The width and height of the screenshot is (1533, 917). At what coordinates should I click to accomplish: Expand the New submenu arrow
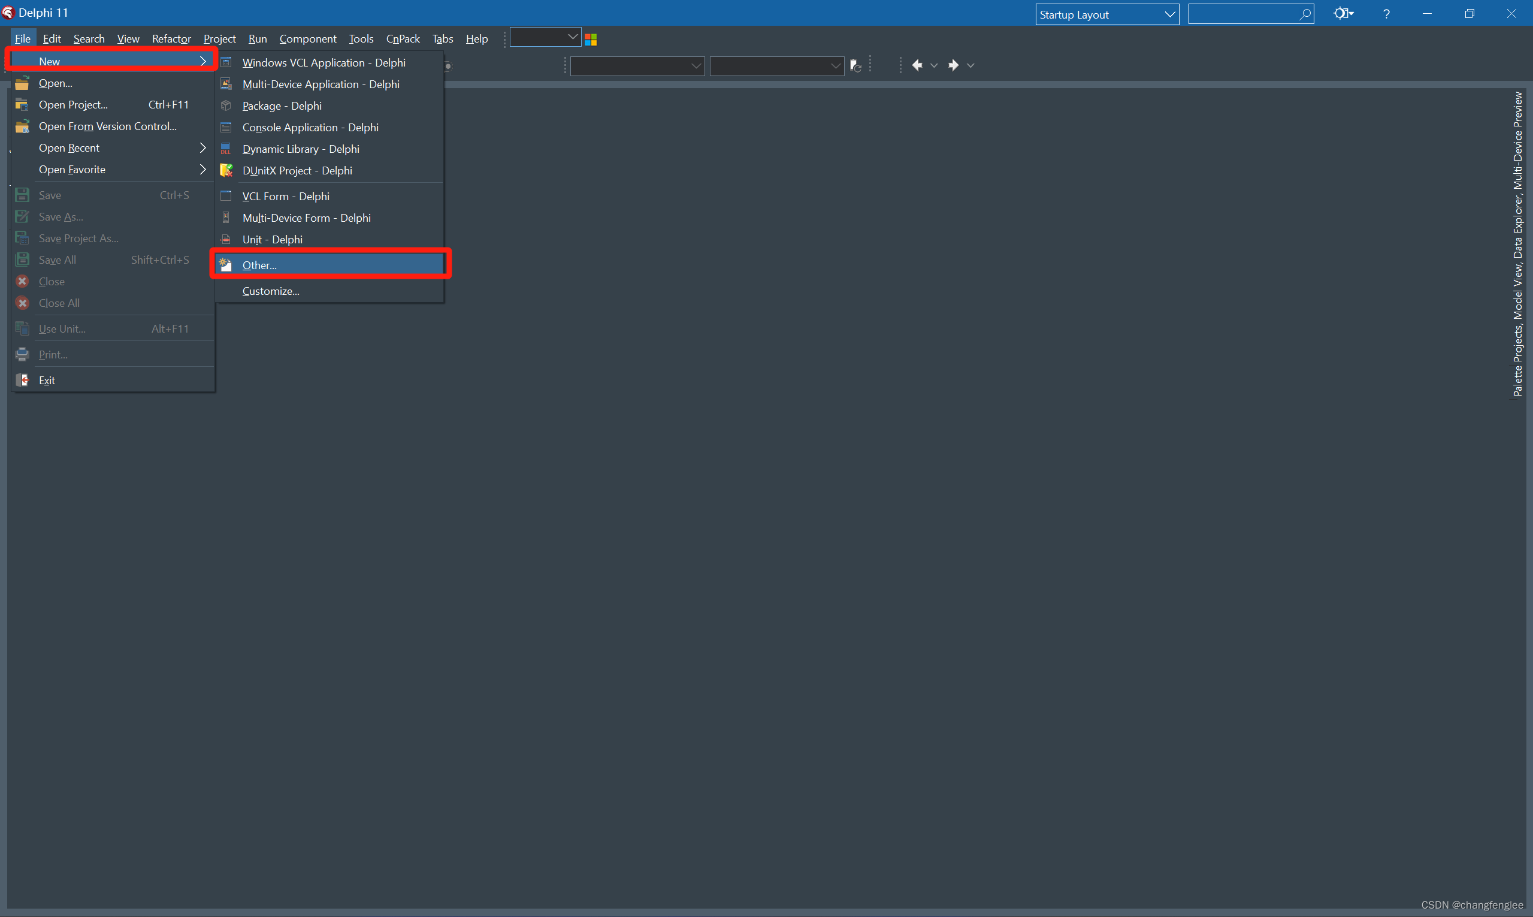pyautogui.click(x=199, y=60)
